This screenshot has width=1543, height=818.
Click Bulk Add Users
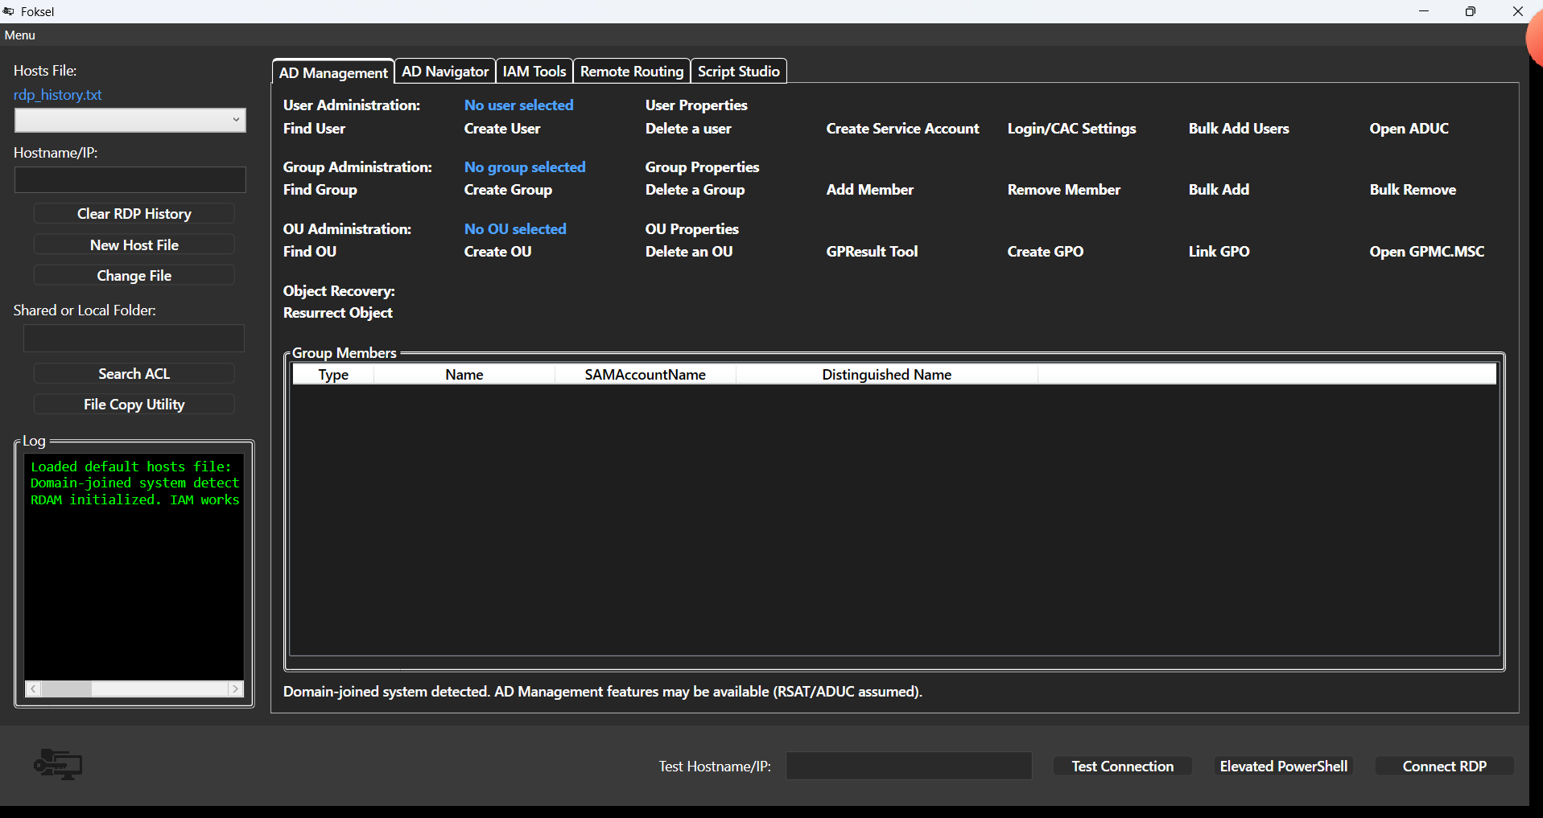(1239, 129)
